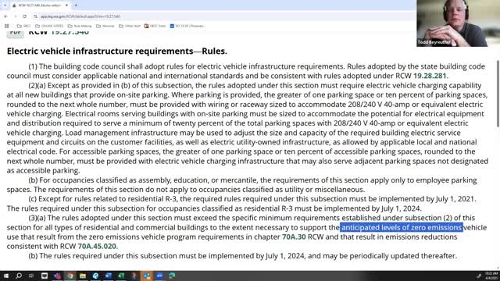Open the Zoom app on the taskbar
500x281 pixels.
click(x=159, y=276)
